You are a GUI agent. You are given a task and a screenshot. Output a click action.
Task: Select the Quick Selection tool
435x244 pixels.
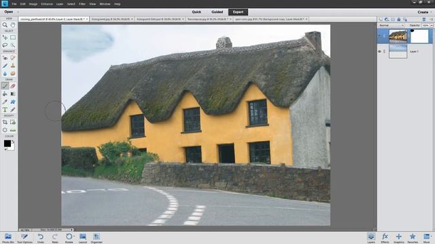point(13,45)
